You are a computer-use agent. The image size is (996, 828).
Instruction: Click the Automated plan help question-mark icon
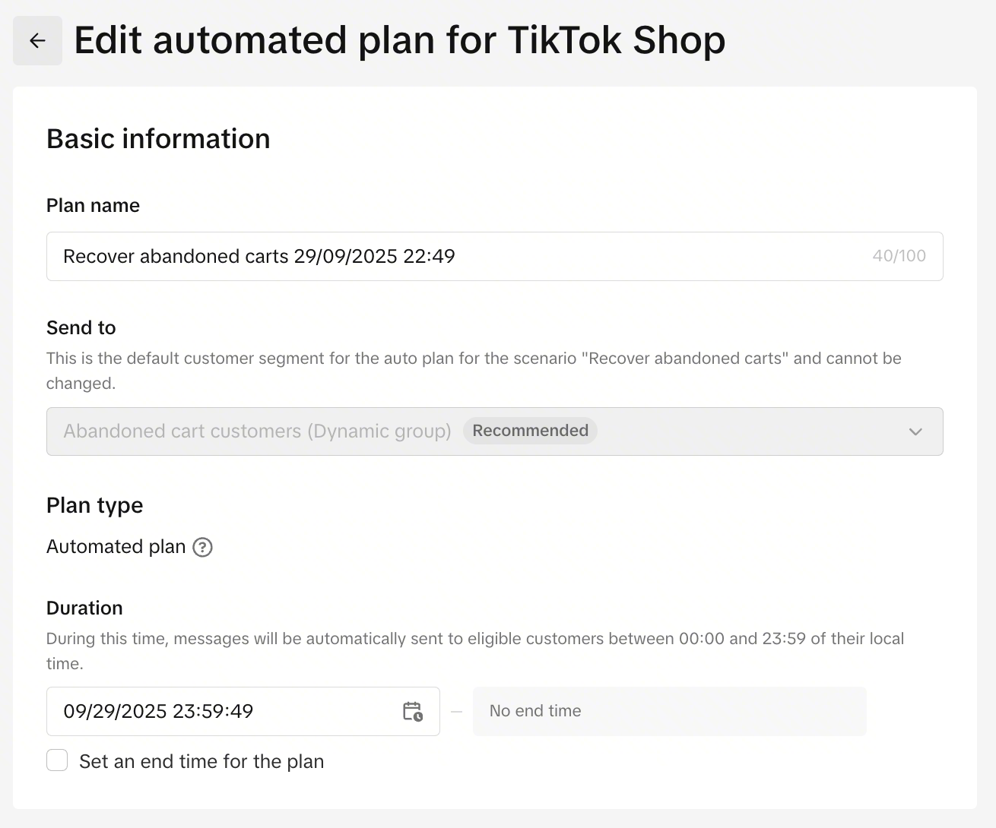[x=202, y=547]
